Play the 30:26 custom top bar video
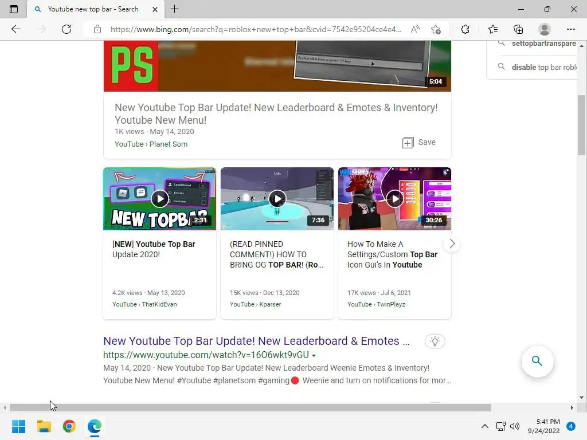 point(394,199)
